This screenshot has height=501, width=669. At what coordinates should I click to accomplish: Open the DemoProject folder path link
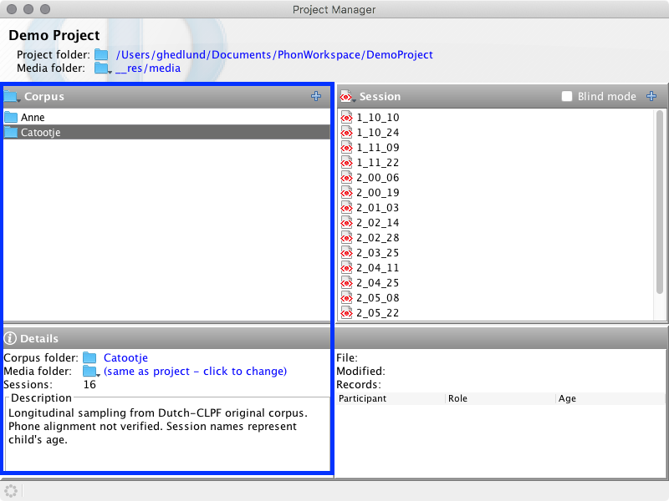(274, 54)
